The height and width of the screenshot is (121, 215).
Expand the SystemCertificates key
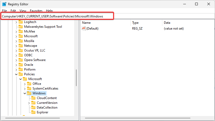coord(25,89)
